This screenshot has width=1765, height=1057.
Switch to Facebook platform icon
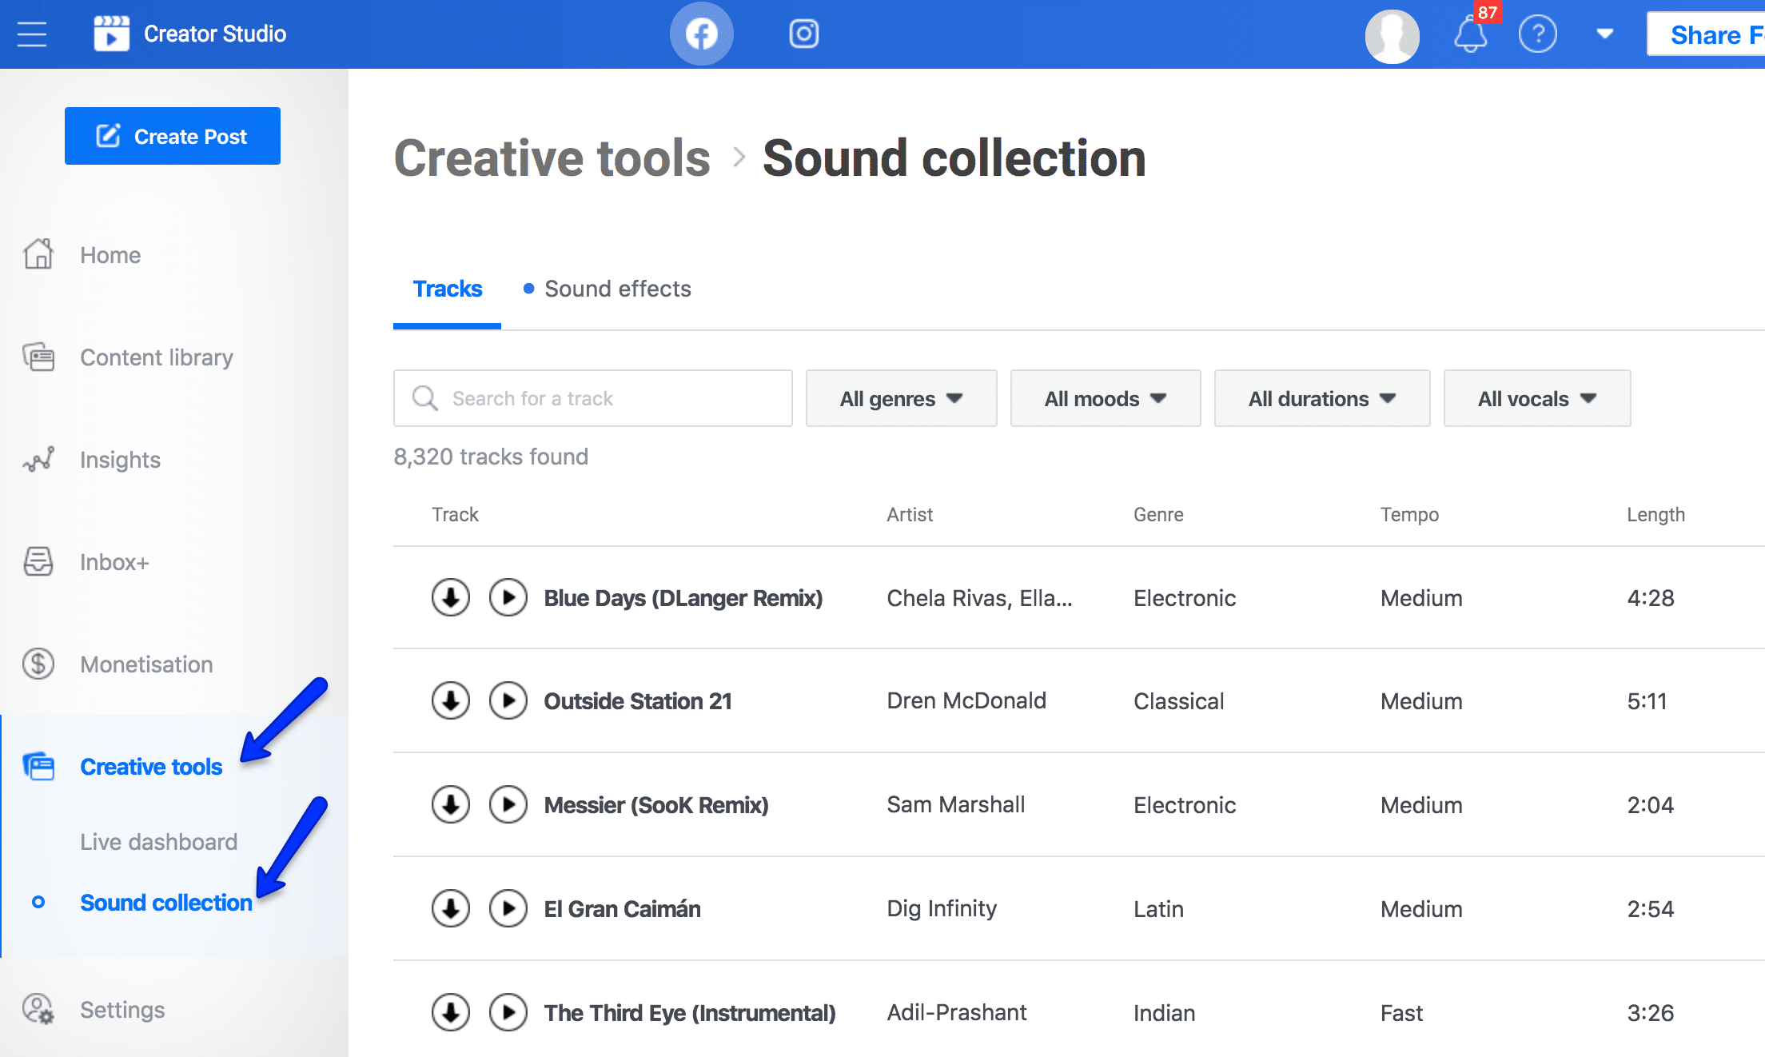click(701, 34)
